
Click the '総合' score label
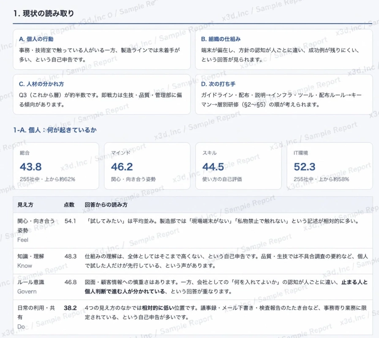[x=25, y=153]
